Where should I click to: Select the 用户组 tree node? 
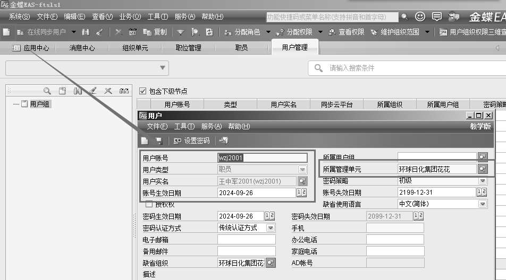pyautogui.click(x=39, y=104)
